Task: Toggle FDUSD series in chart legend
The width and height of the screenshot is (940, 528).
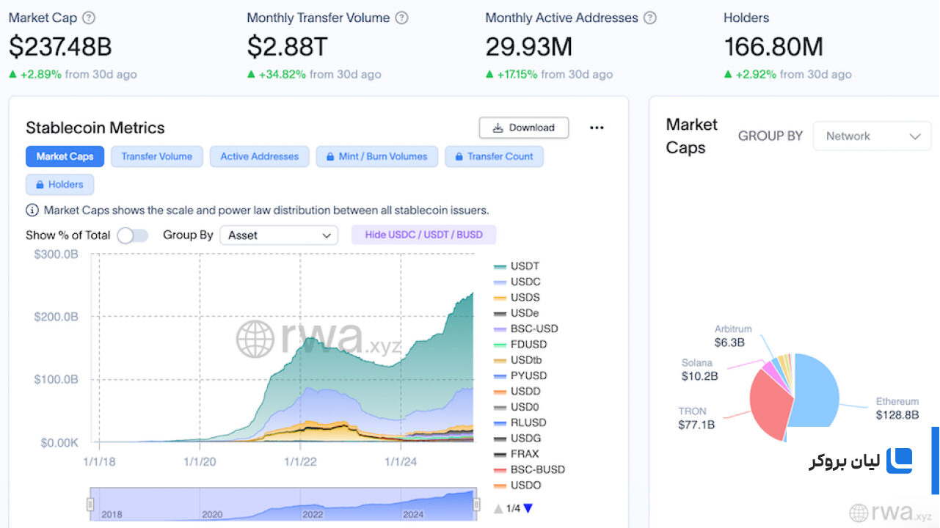Action: click(x=520, y=344)
